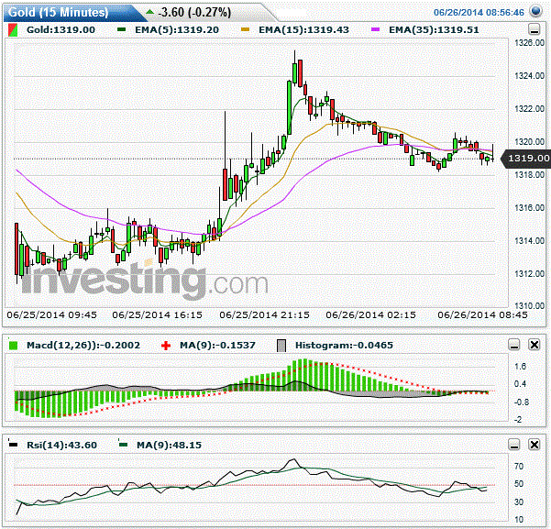The image size is (551, 529).
Task: Click the EMA(15):1319.43 label
Action: click(x=303, y=30)
